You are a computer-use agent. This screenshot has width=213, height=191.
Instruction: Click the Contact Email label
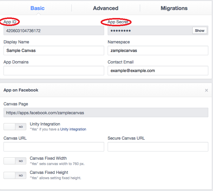pos(121,62)
